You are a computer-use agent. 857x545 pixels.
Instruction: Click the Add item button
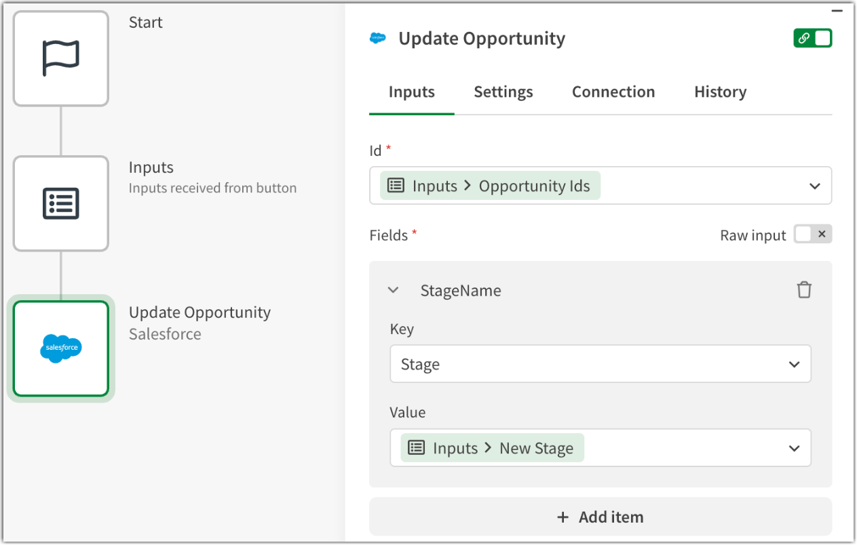pyautogui.click(x=601, y=517)
